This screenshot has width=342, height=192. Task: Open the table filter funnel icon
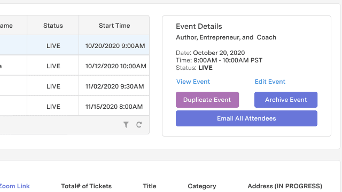click(x=126, y=124)
